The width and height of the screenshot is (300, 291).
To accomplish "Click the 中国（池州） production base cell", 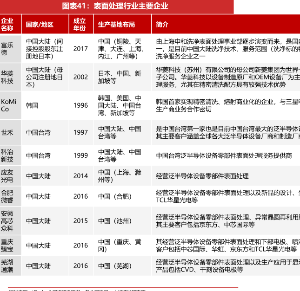I will click(114, 221).
